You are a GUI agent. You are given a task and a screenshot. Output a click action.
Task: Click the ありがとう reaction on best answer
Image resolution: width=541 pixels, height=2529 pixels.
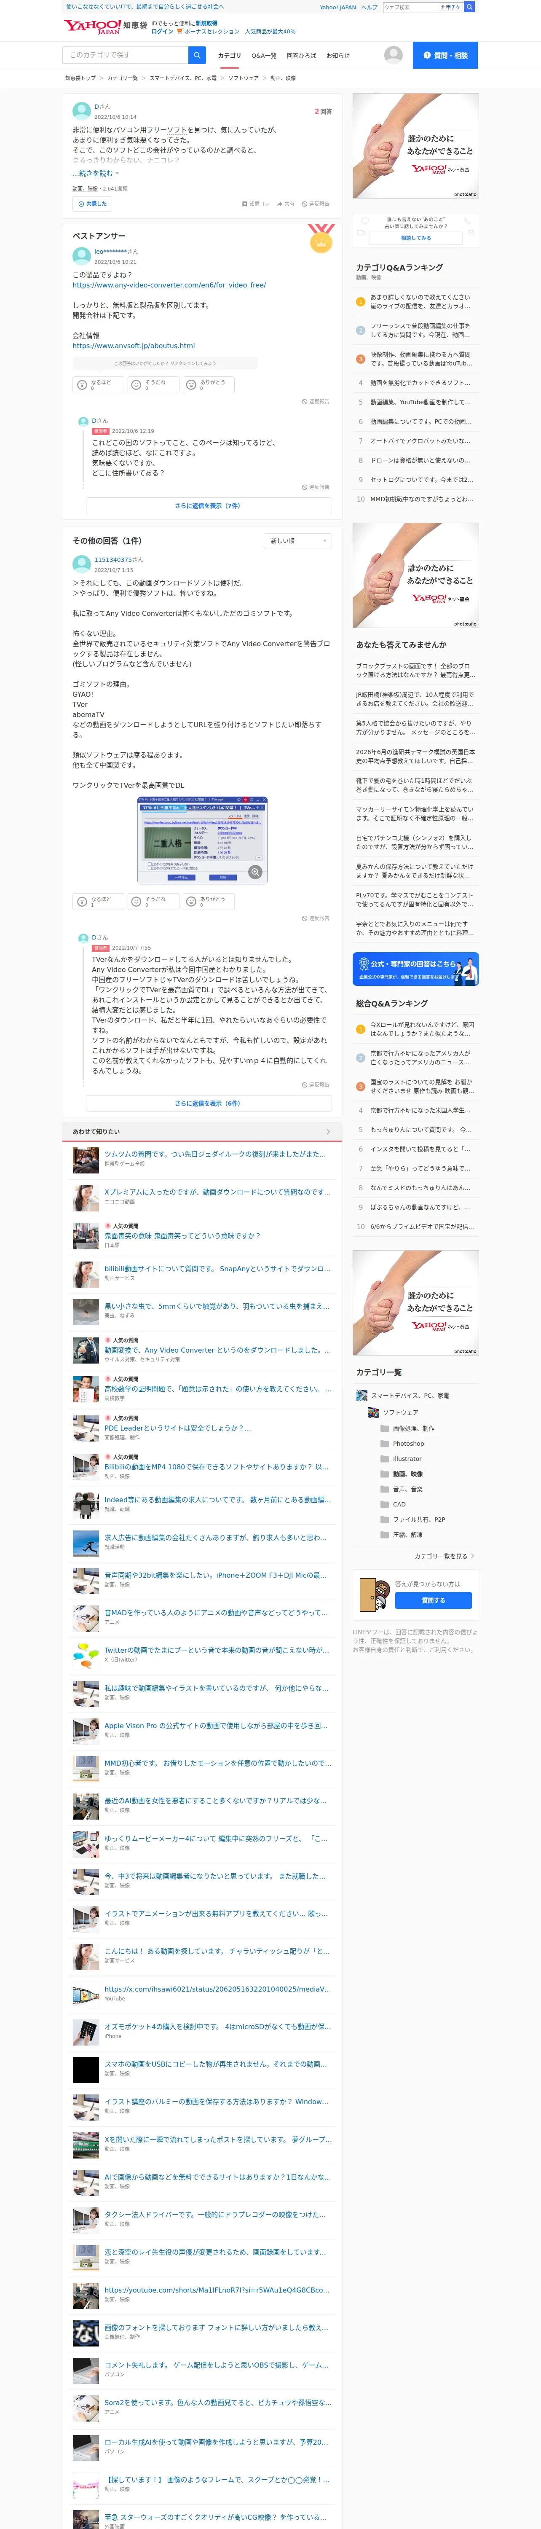tap(208, 385)
